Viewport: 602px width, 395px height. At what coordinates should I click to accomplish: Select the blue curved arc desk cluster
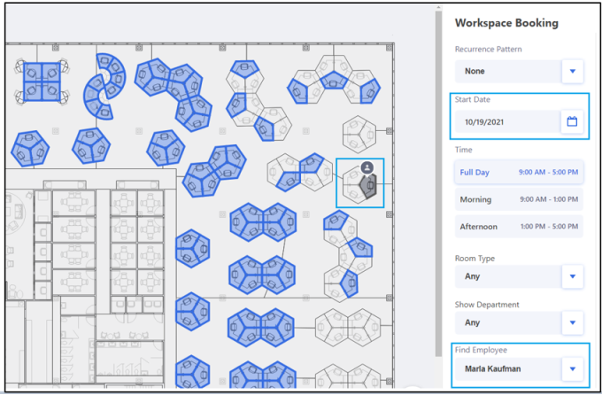[x=104, y=86]
